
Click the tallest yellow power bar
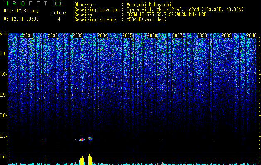point(90,159)
